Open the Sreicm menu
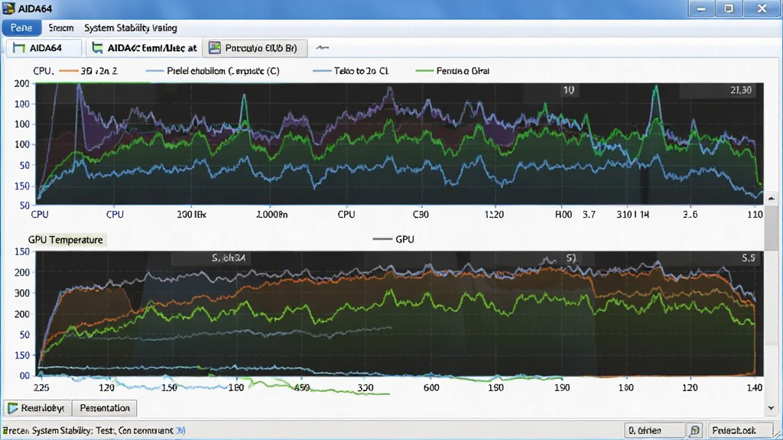Viewport: 783px width, 440px height. point(61,28)
